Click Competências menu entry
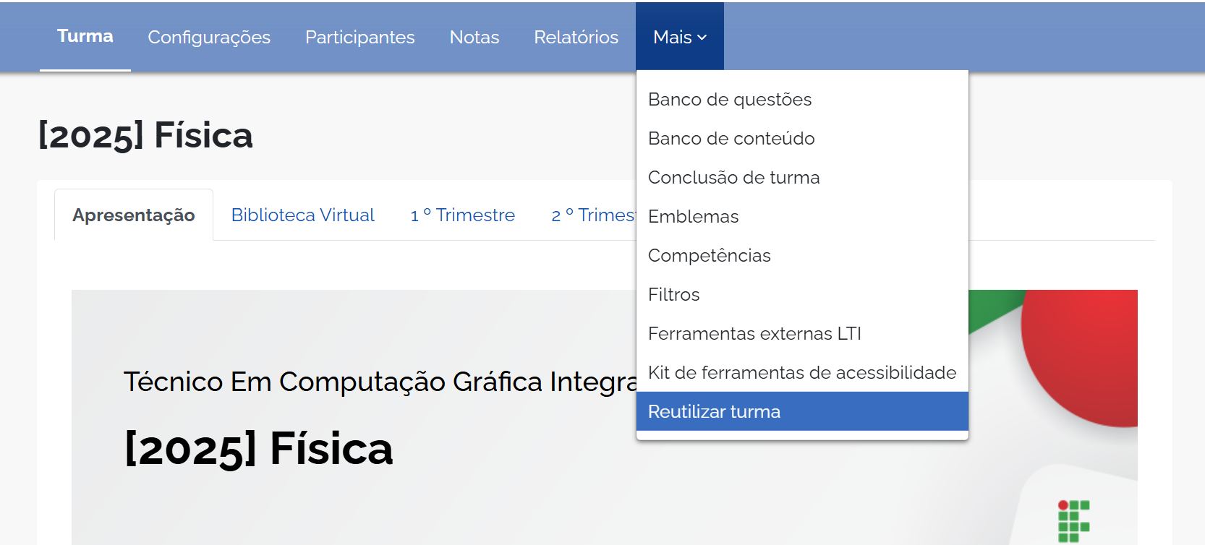 coord(709,255)
